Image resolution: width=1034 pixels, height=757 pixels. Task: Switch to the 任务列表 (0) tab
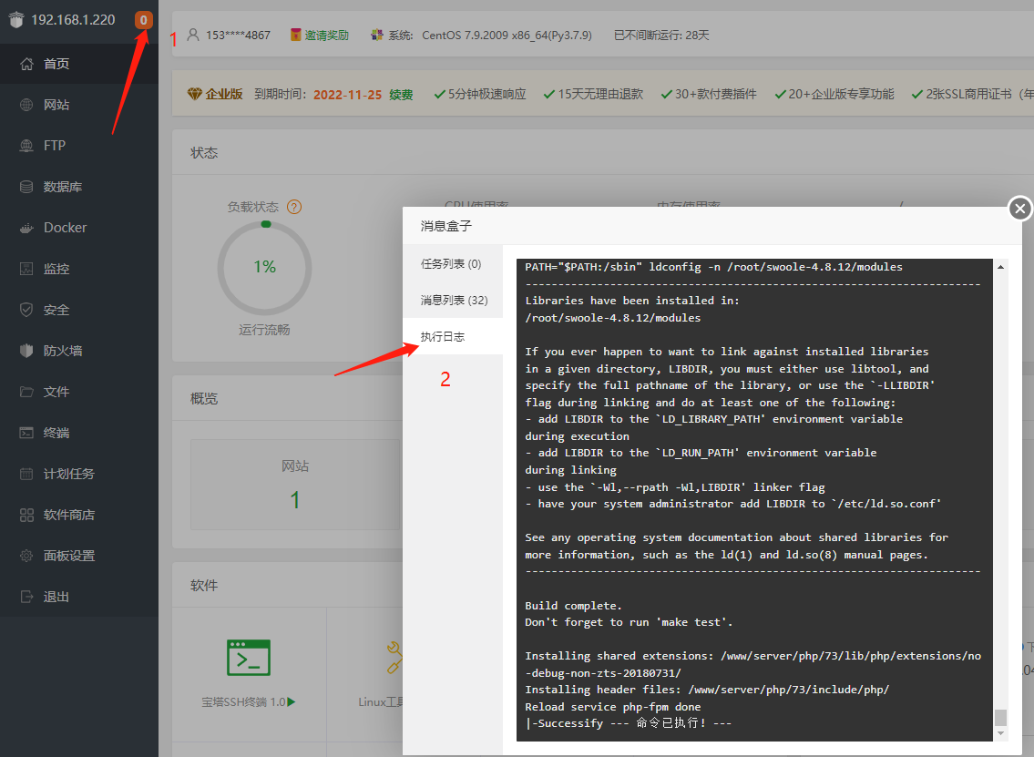[451, 264]
